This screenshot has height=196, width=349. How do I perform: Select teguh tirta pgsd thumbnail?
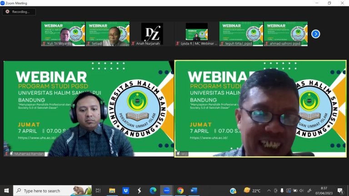point(241,34)
